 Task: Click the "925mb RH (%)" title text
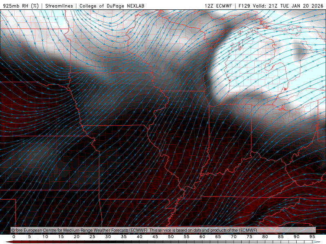click(x=21, y=6)
